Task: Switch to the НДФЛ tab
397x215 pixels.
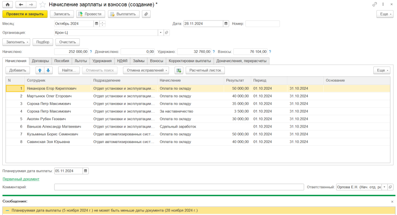Action: tap(122, 61)
